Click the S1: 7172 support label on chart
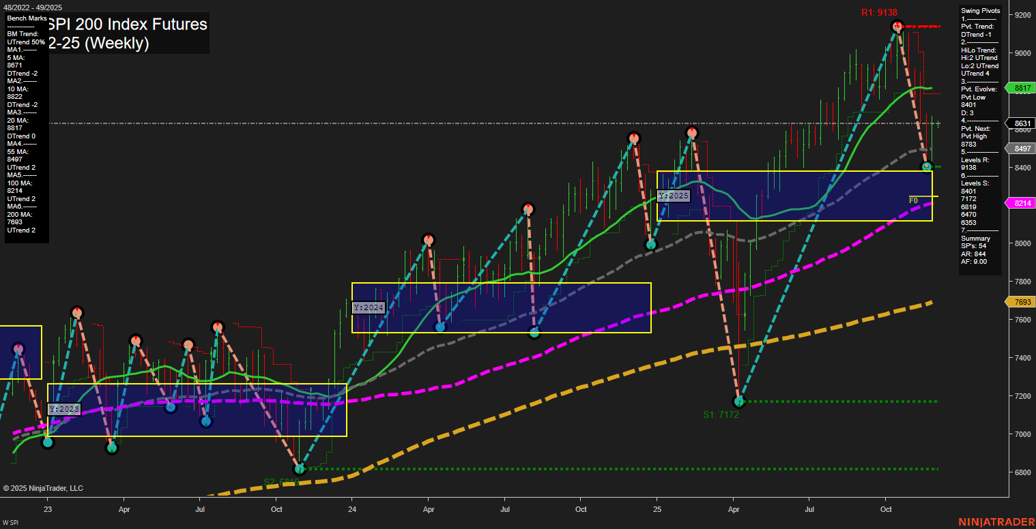 [721, 414]
